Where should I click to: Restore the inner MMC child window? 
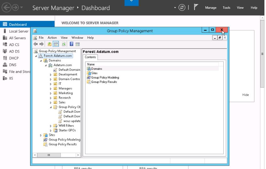(x=220, y=38)
